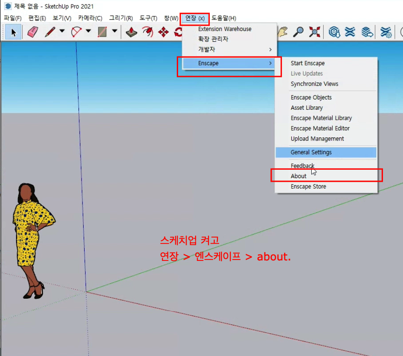Open General Settings

(326, 152)
